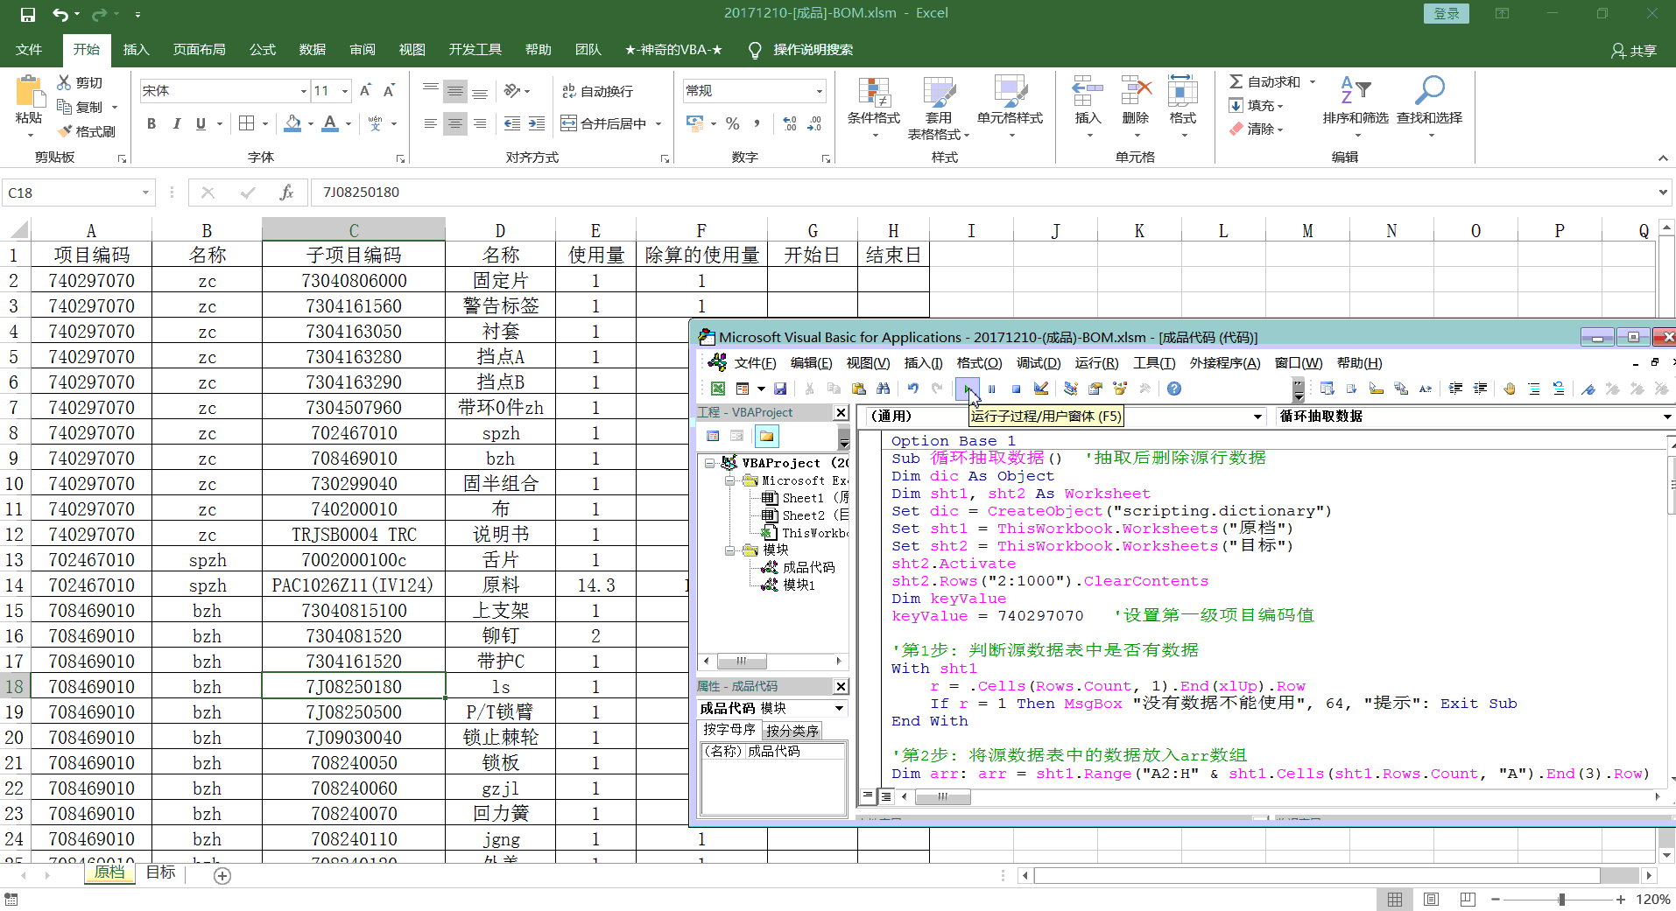1676x911 pixels.
Task: Open the Name Box dropdown
Action: click(x=145, y=193)
